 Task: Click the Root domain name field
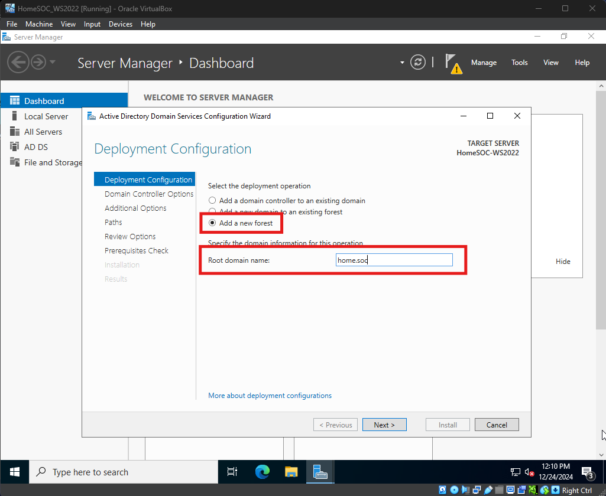394,260
